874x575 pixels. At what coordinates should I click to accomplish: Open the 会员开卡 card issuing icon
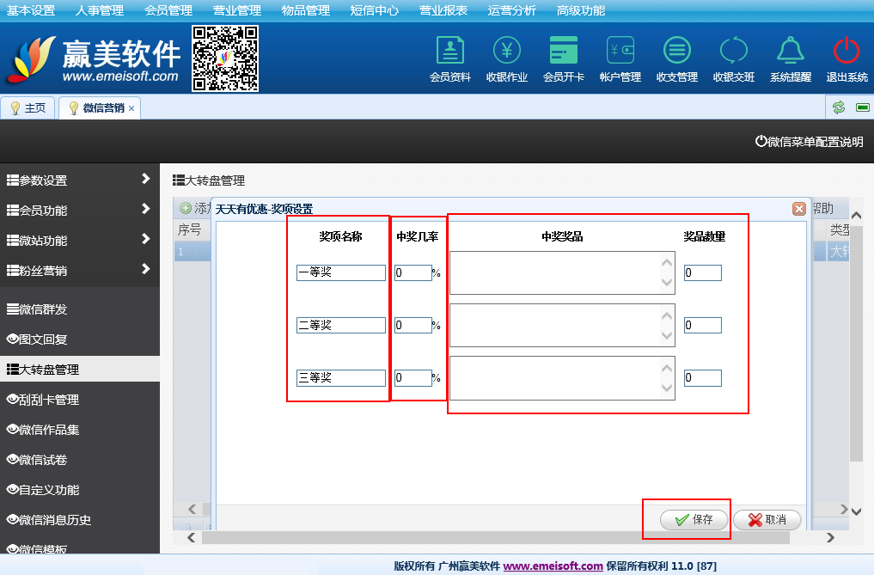click(x=563, y=52)
